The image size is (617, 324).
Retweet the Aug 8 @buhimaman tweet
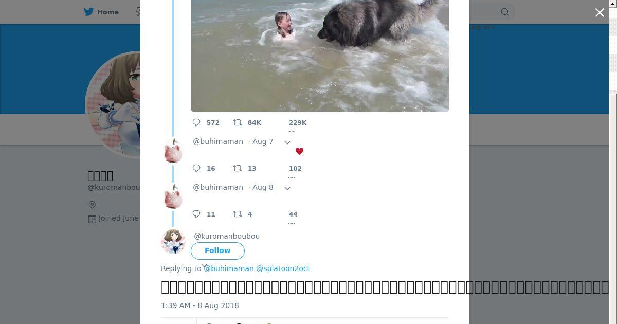238,214
